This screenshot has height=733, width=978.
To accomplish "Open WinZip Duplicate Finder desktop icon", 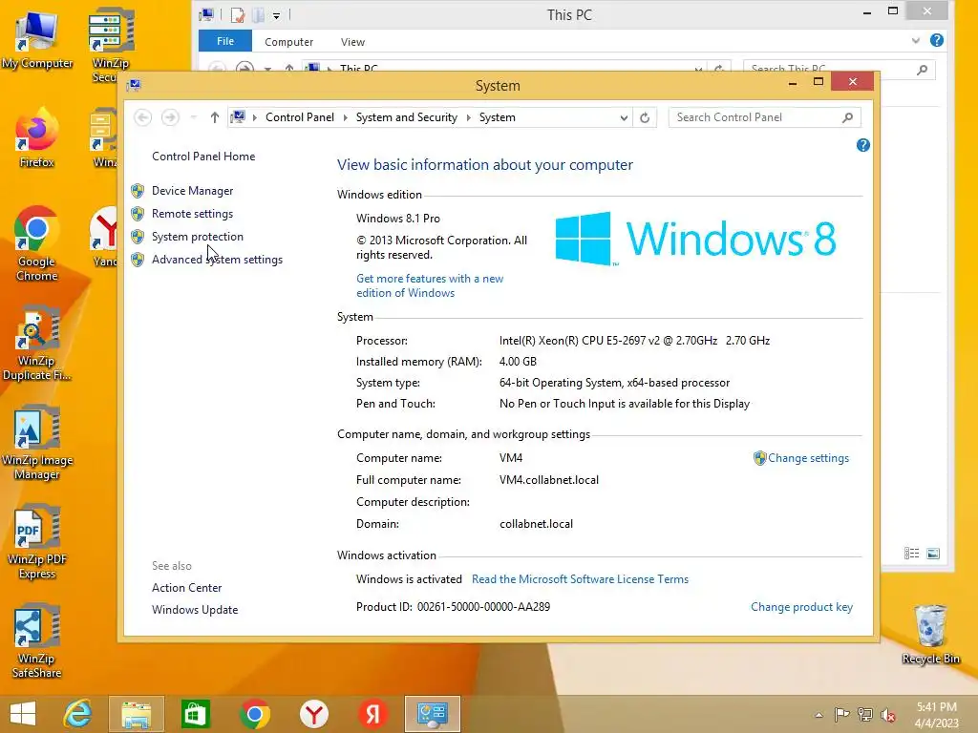I will (37, 344).
